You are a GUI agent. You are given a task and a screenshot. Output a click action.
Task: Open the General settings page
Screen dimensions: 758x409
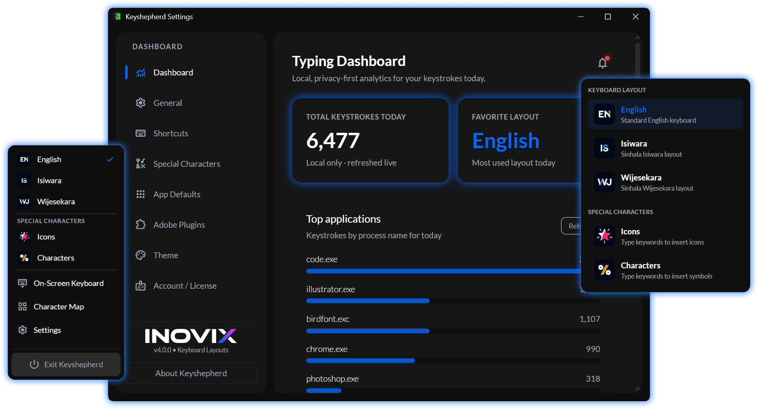tap(191, 103)
